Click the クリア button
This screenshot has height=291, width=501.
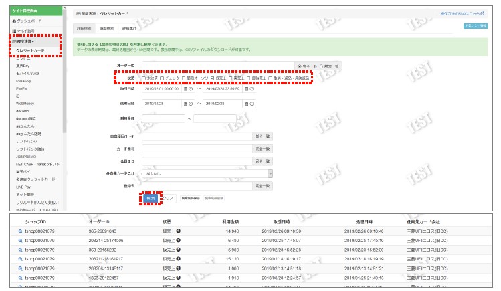(169, 199)
